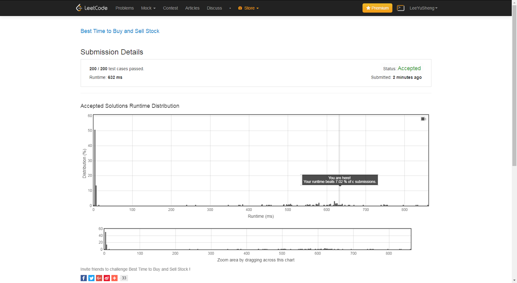Open more sharing options plus icon
The height and width of the screenshot is (283, 517).
pos(114,278)
